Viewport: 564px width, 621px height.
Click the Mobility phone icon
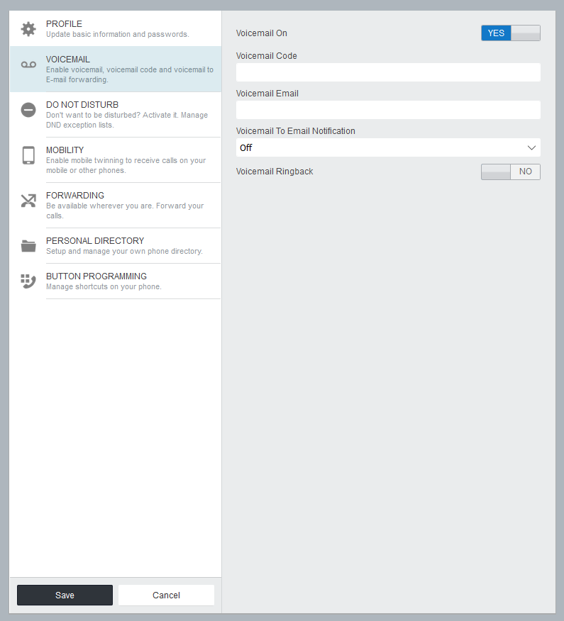28,155
